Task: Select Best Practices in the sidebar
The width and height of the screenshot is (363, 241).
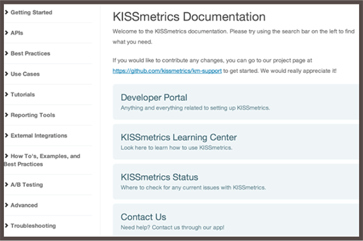Action: (31, 53)
